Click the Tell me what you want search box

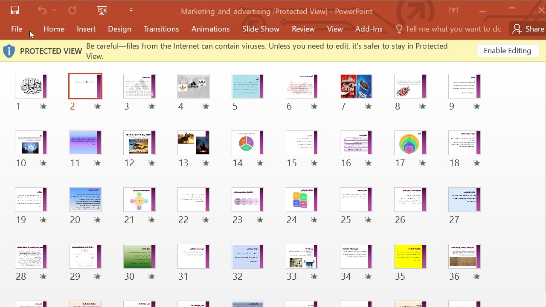[448, 29]
